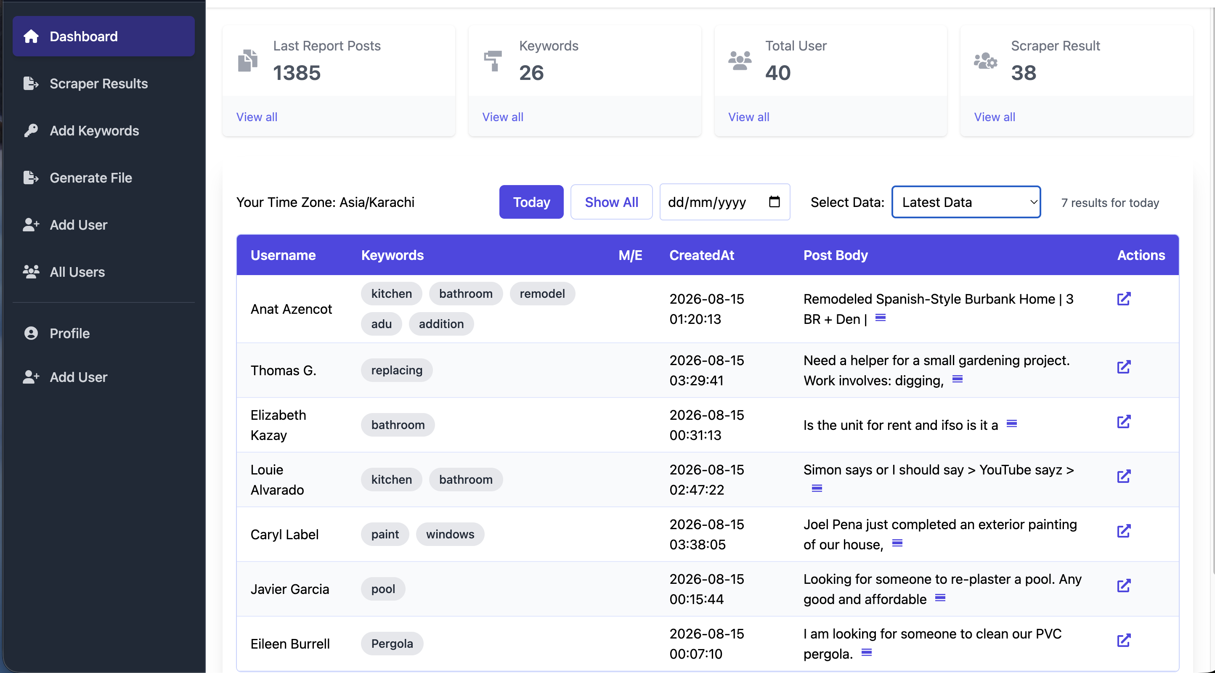
Task: Click the dd/mm/yyyy date input field
Action: point(724,202)
